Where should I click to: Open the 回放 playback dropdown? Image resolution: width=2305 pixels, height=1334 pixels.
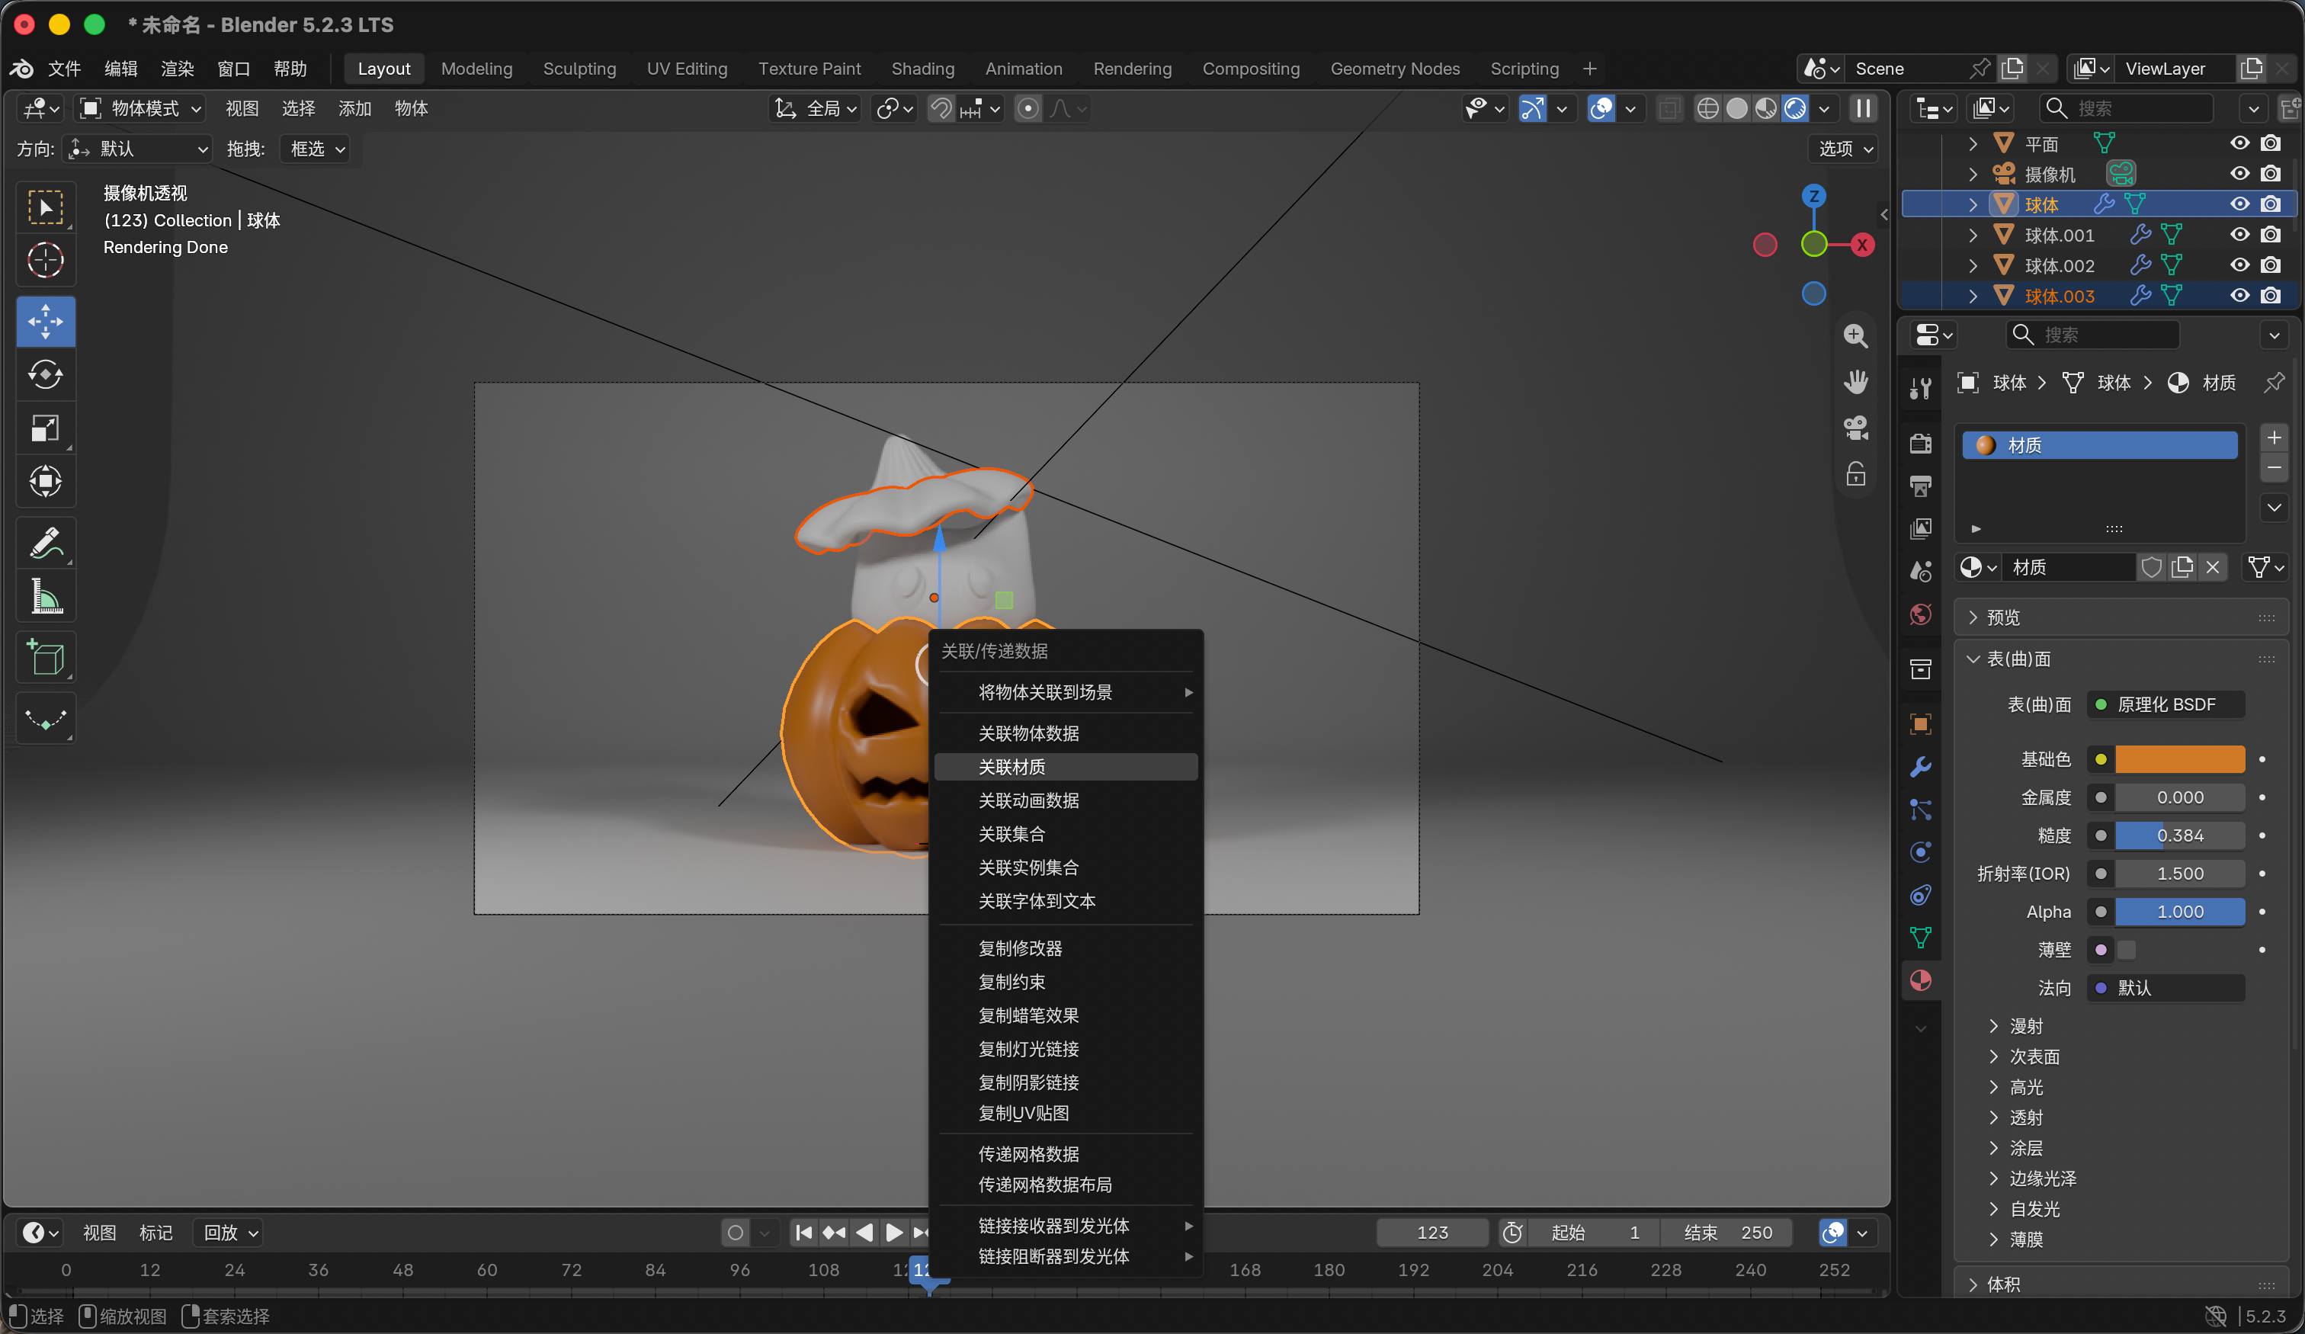[228, 1233]
